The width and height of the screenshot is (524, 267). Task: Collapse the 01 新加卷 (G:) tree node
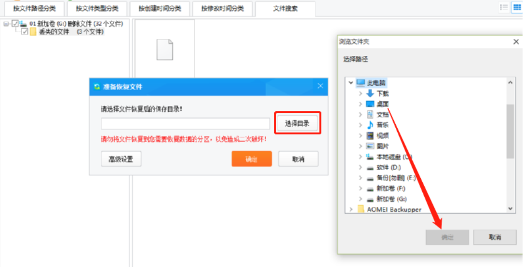[x=6, y=24]
